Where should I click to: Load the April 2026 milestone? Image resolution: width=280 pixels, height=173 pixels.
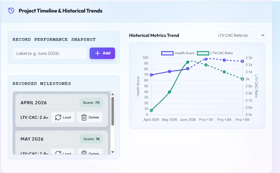tap(63, 117)
